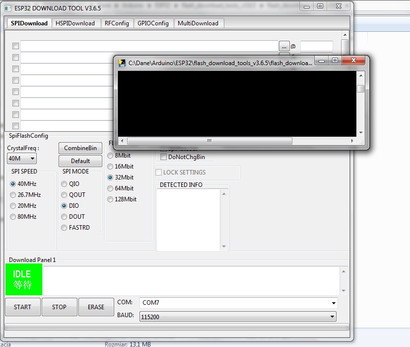This screenshot has width=410, height=347.
Task: Click the download progress bar
Action: pos(177,327)
